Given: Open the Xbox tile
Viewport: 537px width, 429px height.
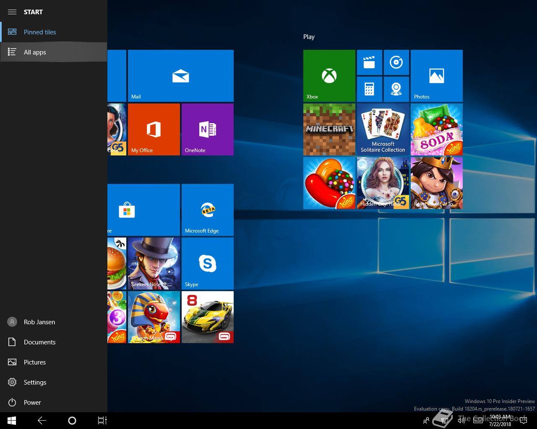Looking at the screenshot, I should pos(329,76).
